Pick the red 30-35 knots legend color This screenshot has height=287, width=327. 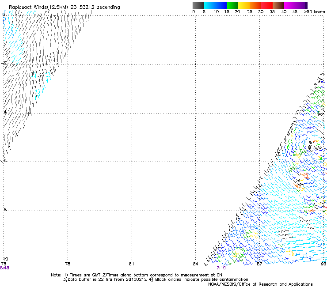(267, 5)
